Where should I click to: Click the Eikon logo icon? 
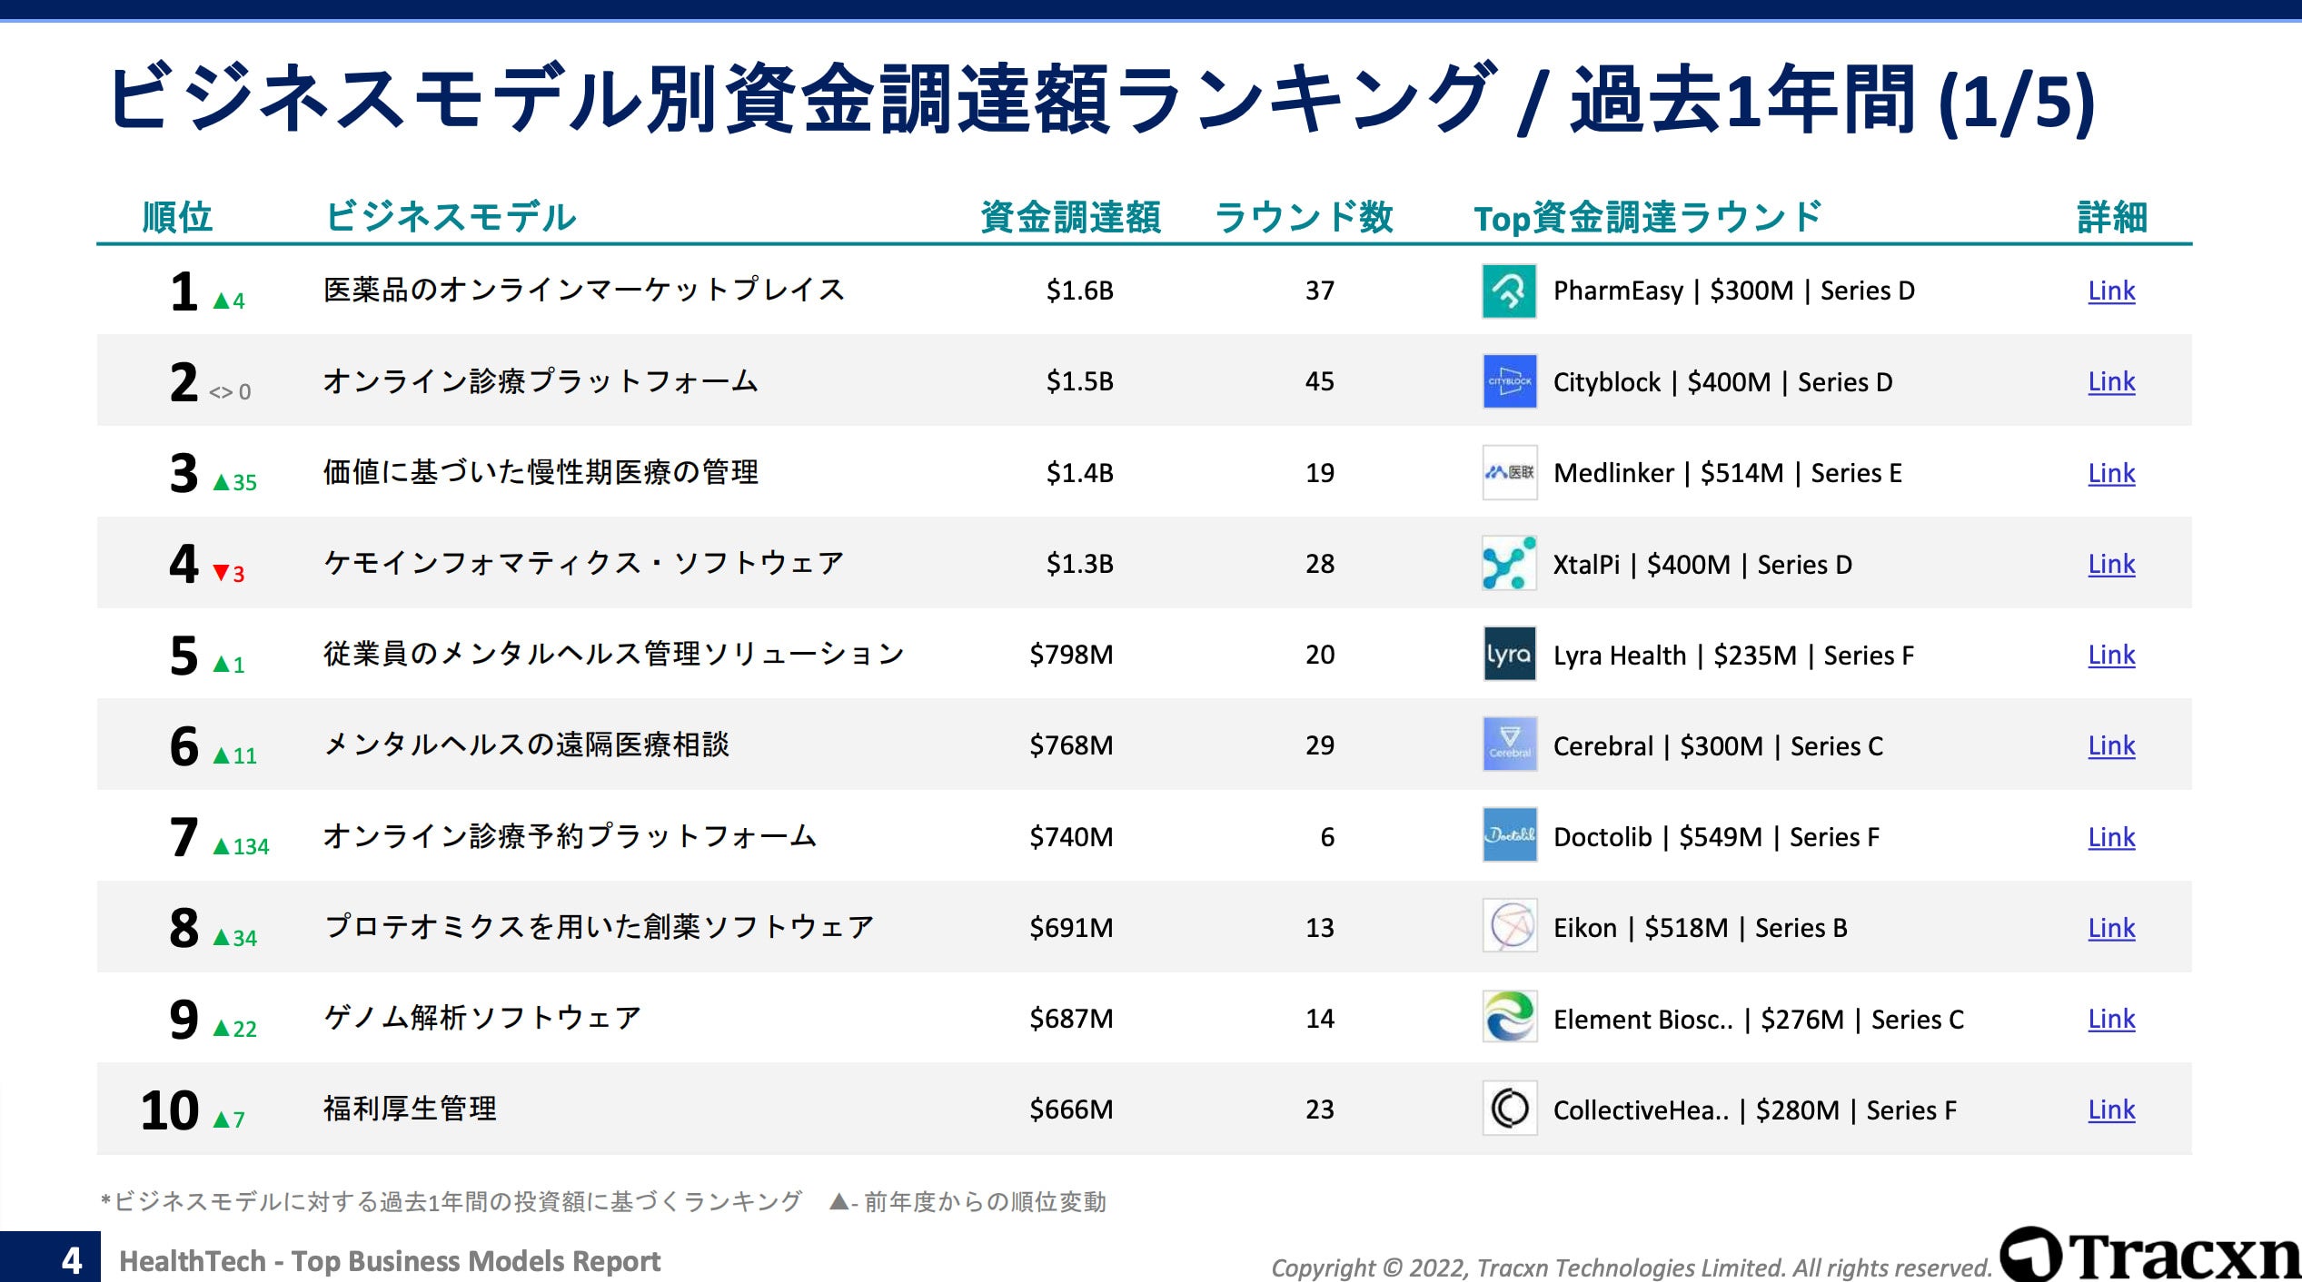tap(1509, 927)
